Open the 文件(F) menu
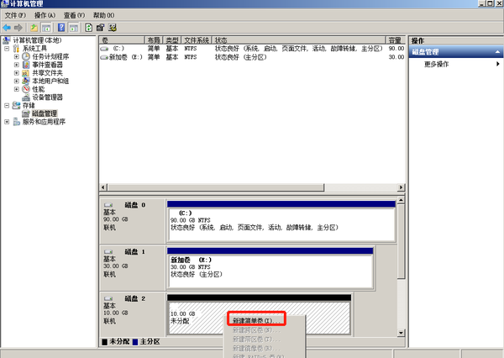Screen dimensions: 504x358 (15, 15)
